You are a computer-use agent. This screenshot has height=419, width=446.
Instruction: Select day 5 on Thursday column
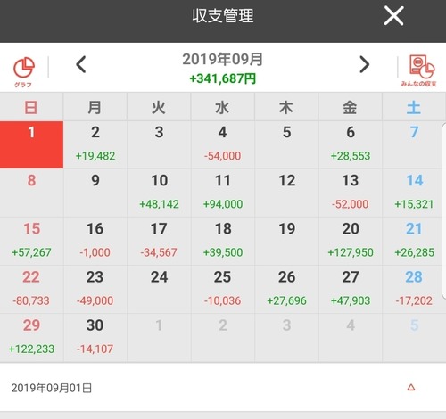286,144
